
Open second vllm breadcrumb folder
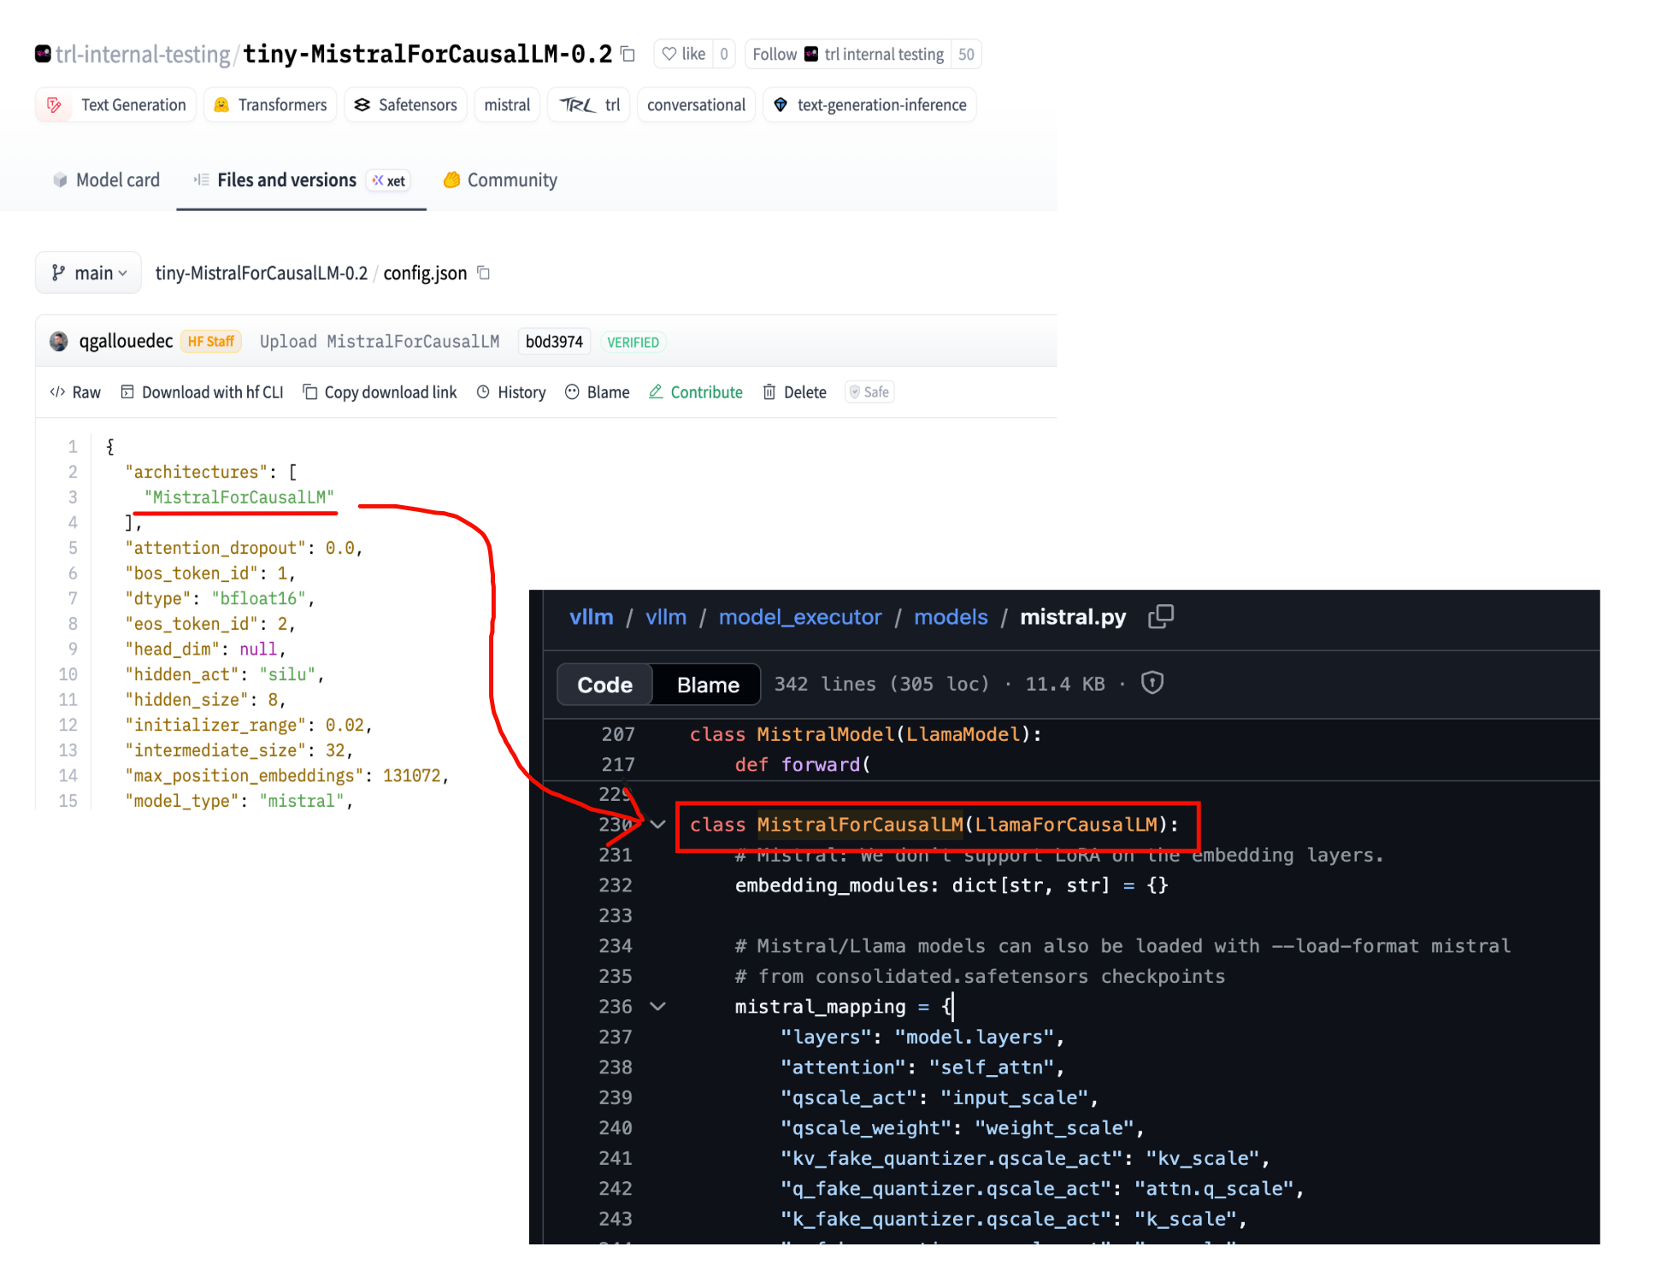tap(666, 617)
